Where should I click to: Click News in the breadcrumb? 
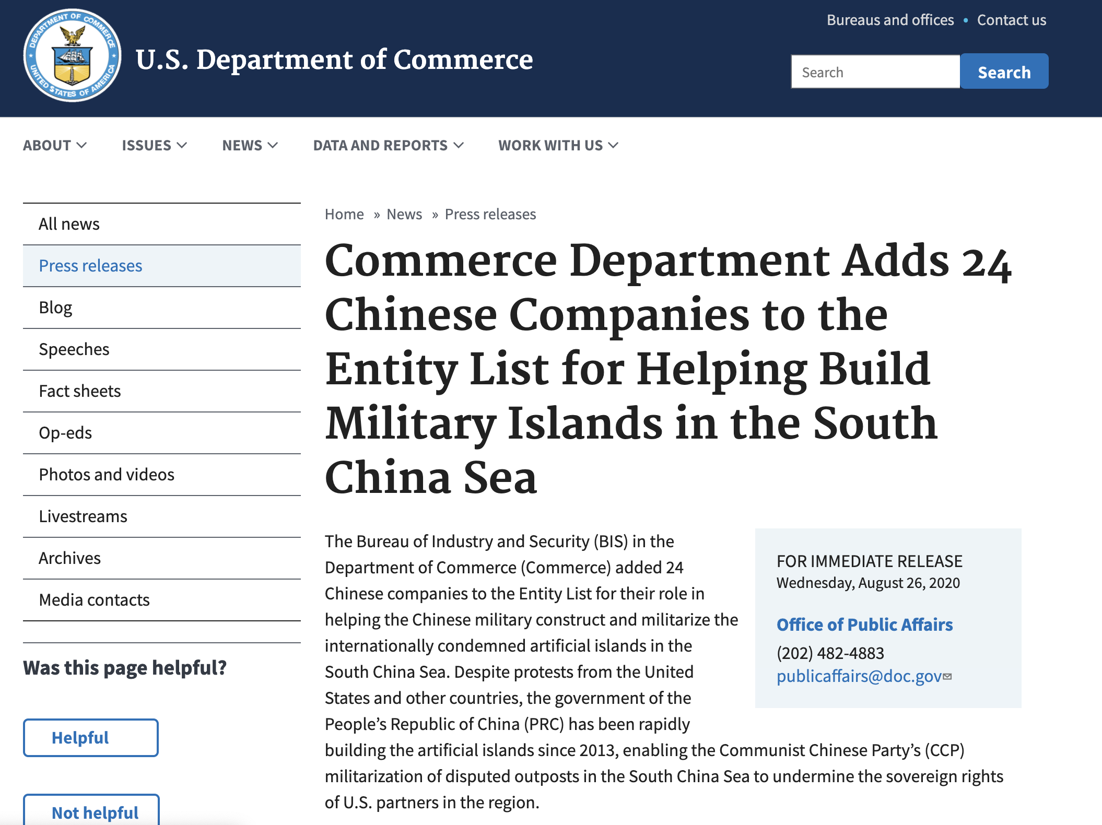404,214
